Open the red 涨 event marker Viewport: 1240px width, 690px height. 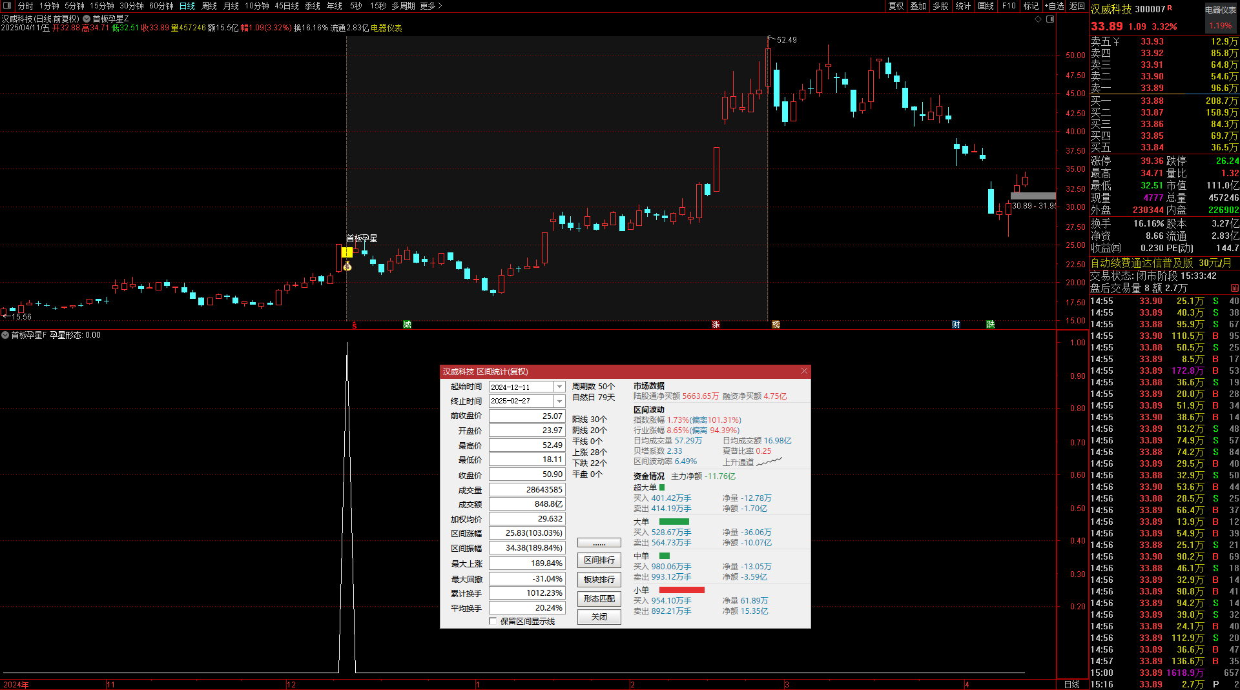[x=716, y=325]
